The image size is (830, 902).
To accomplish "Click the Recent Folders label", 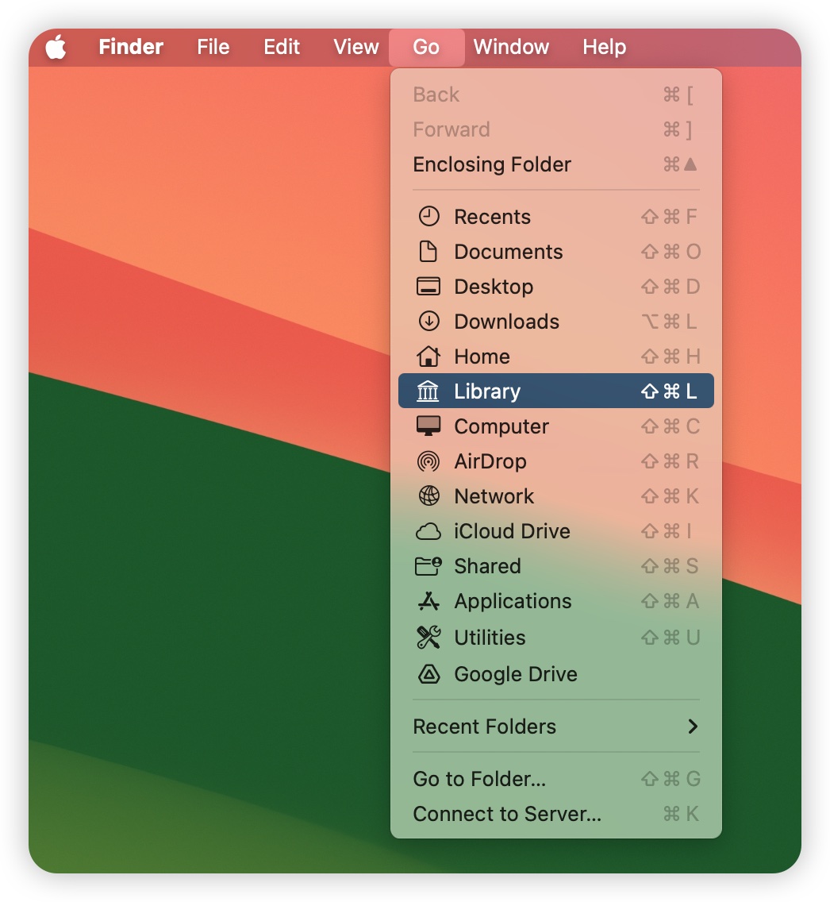I will pyautogui.click(x=485, y=727).
